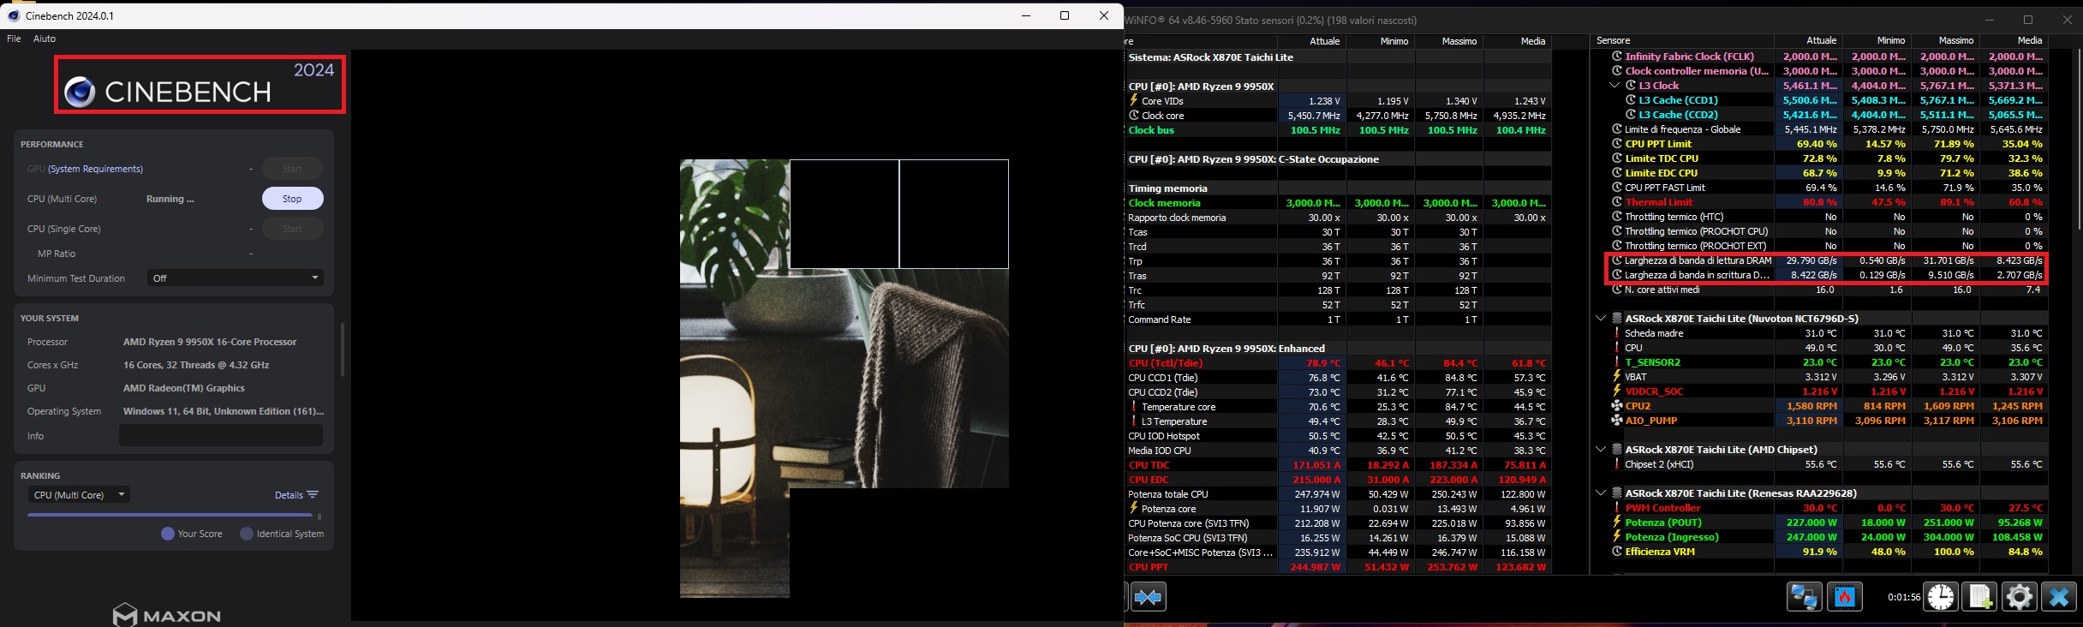
Task: Toggle the Identical System legend marker
Action: (247, 534)
